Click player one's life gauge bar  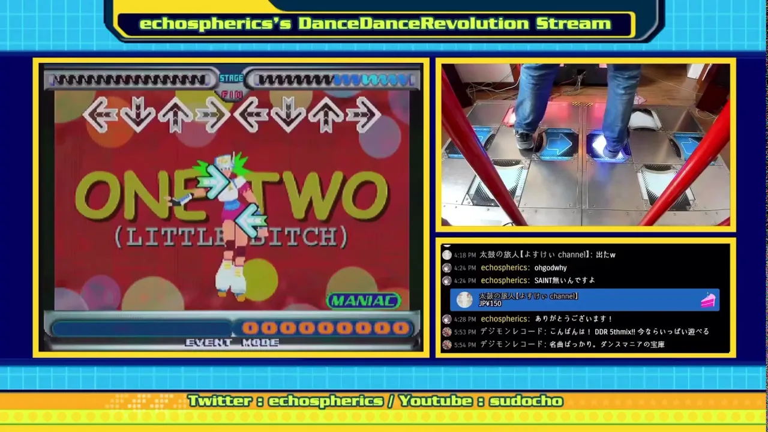point(132,80)
